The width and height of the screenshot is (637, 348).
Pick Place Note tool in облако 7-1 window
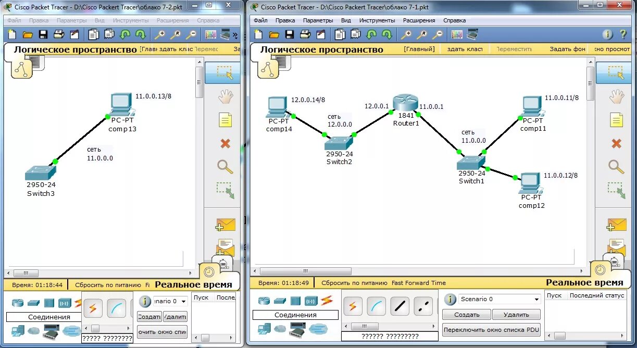[x=616, y=120]
